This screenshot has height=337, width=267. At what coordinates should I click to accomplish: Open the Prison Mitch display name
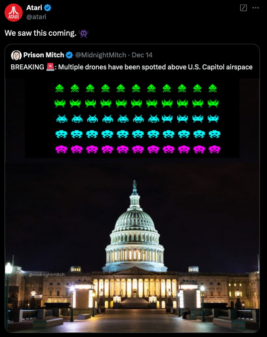pos(44,55)
